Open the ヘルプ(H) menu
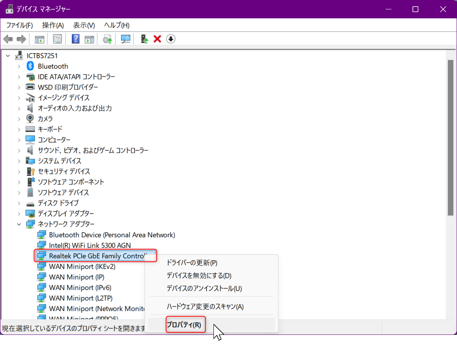The width and height of the screenshot is (457, 354). [117, 25]
